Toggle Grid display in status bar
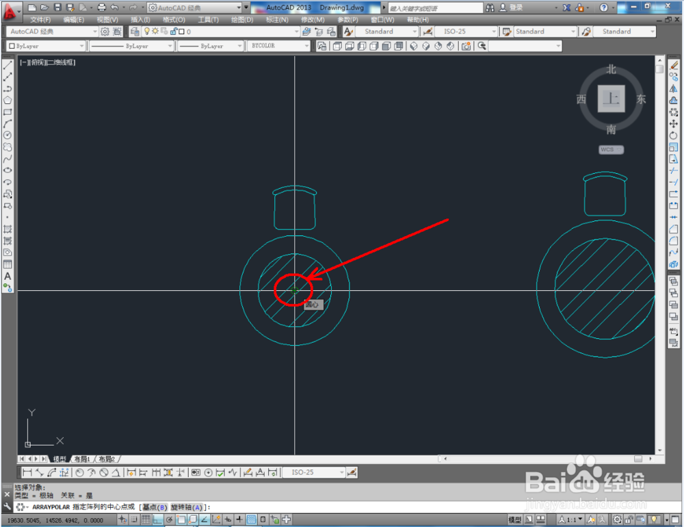Image resolution: width=684 pixels, height=527 pixels. pyautogui.click(x=146, y=519)
